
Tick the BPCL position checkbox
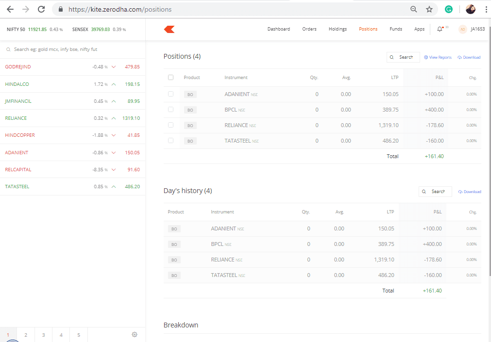coord(170,110)
